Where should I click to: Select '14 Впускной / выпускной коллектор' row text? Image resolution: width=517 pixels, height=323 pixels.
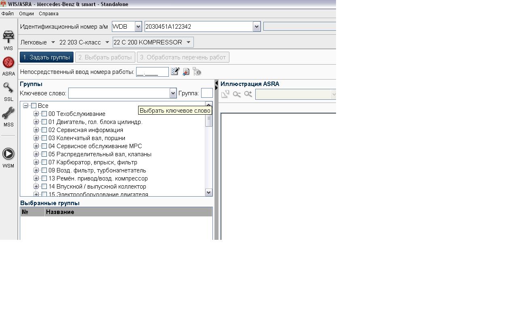(x=97, y=187)
